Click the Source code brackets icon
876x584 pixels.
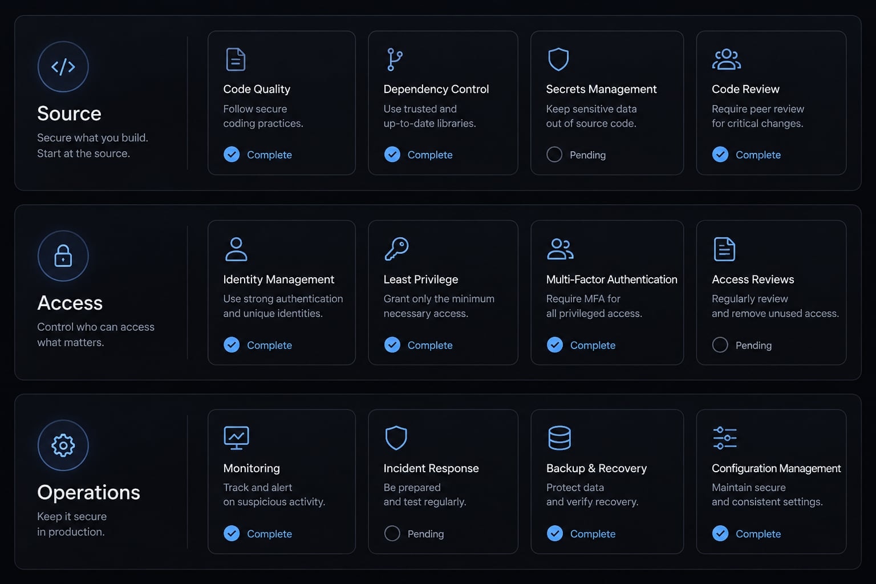[x=63, y=67]
